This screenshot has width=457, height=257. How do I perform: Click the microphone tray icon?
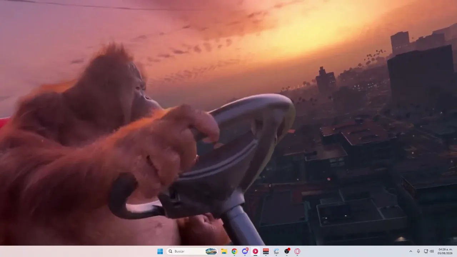[418, 251]
